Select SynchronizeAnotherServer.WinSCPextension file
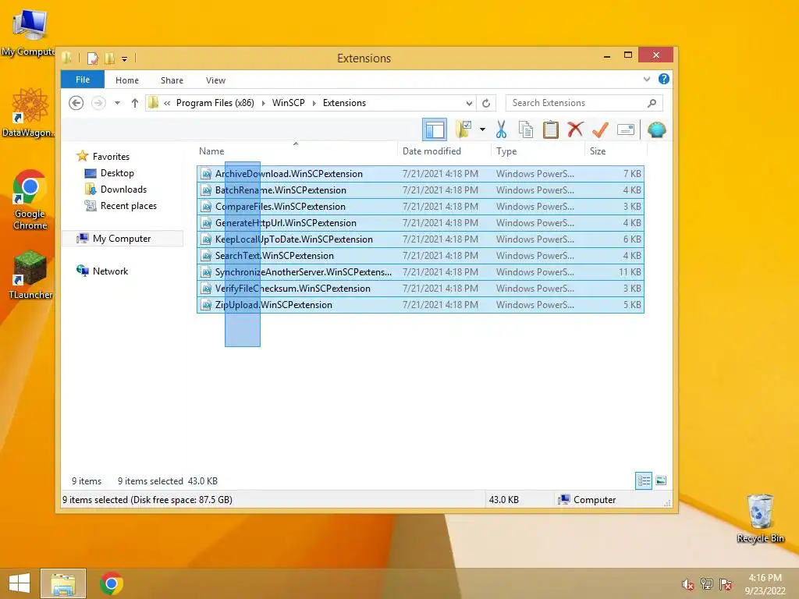This screenshot has width=799, height=599. point(421,271)
